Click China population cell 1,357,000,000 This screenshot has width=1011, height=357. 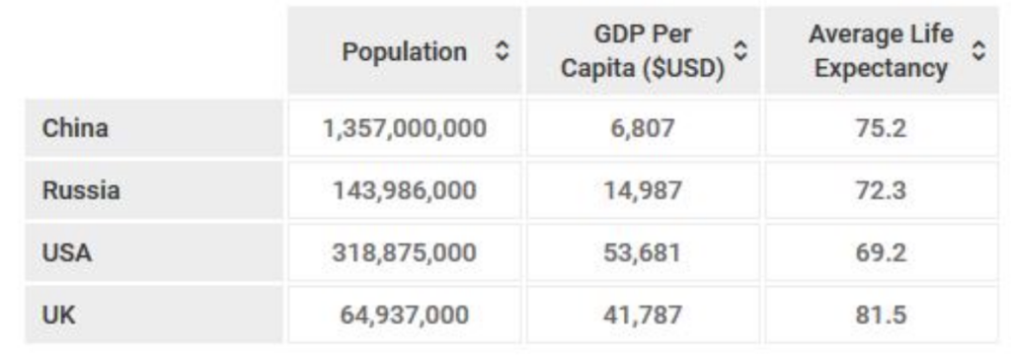[x=404, y=128]
